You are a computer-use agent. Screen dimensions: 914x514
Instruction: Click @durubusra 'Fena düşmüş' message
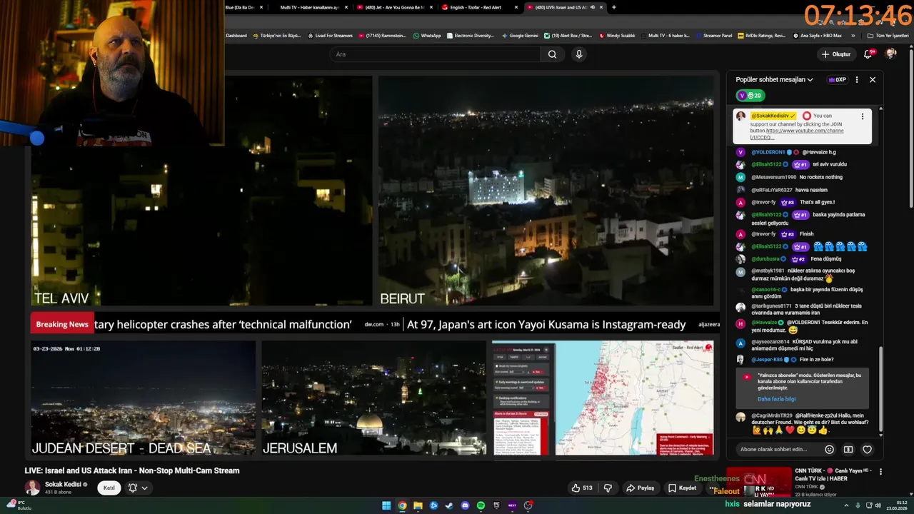(796, 259)
